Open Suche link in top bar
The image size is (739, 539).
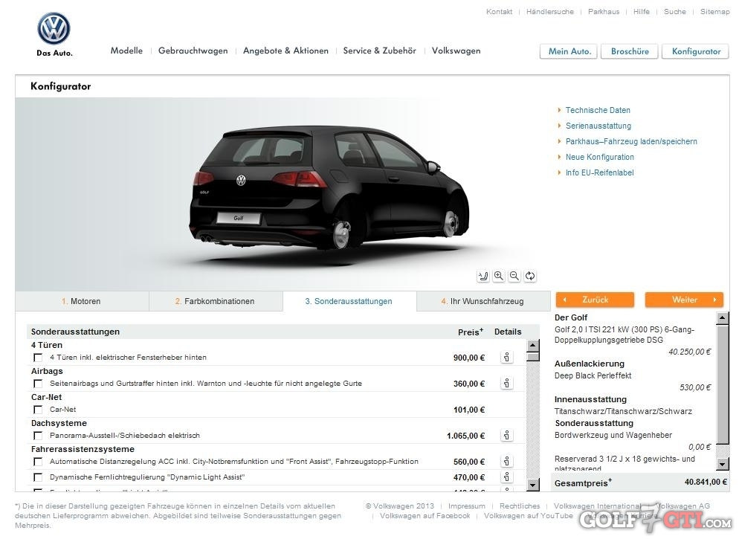click(675, 12)
